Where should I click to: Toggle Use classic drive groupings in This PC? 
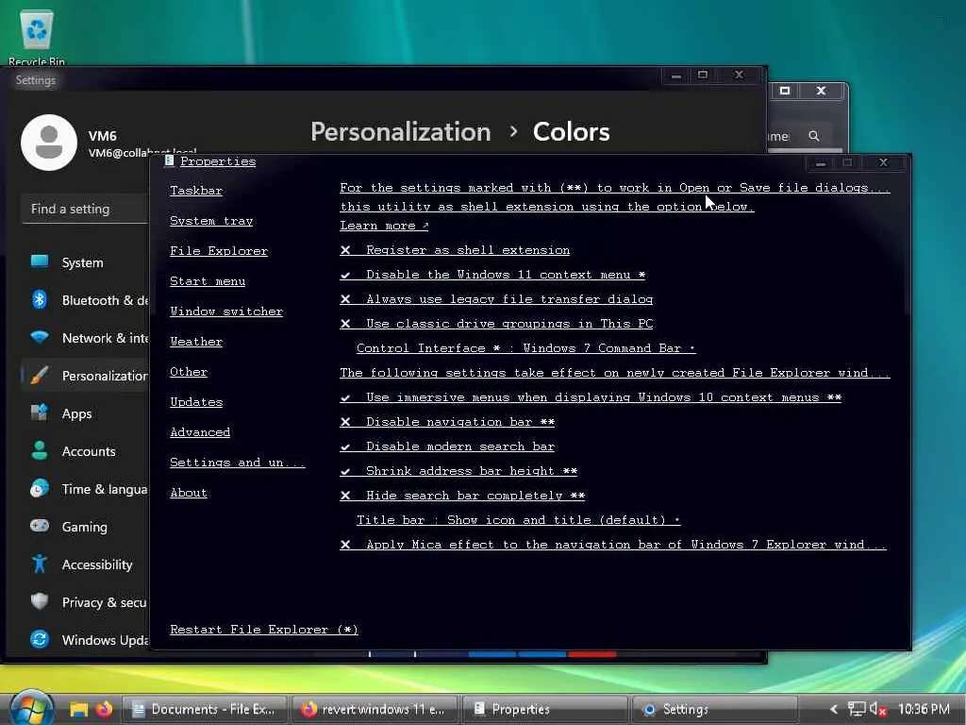pyautogui.click(x=496, y=325)
